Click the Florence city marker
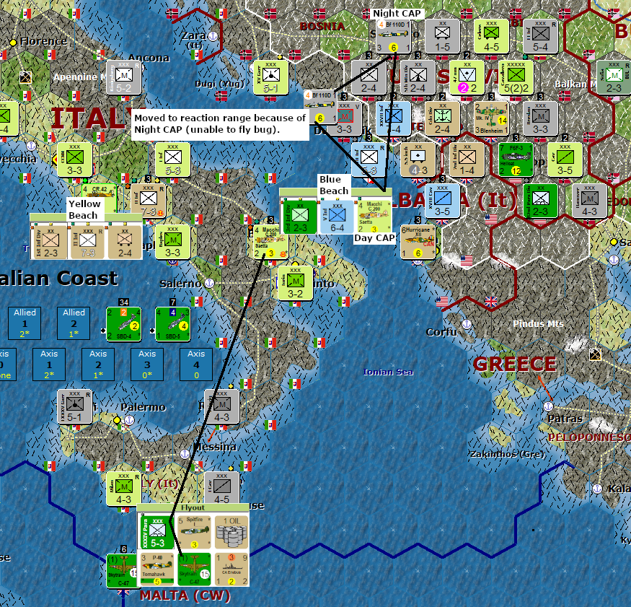The width and height of the screenshot is (631, 607). coord(13,42)
